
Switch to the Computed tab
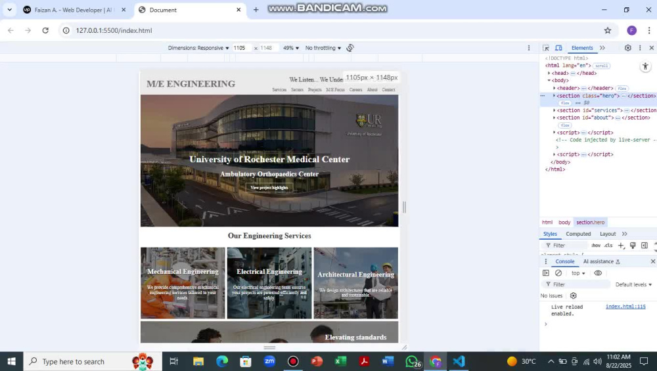[578, 234]
